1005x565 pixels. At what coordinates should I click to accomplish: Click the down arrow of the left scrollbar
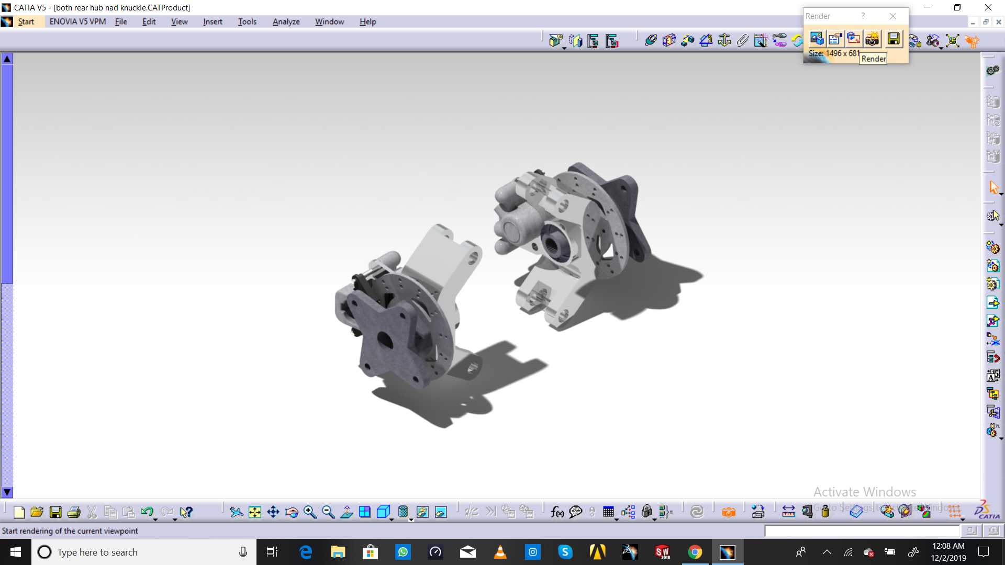pos(7,492)
